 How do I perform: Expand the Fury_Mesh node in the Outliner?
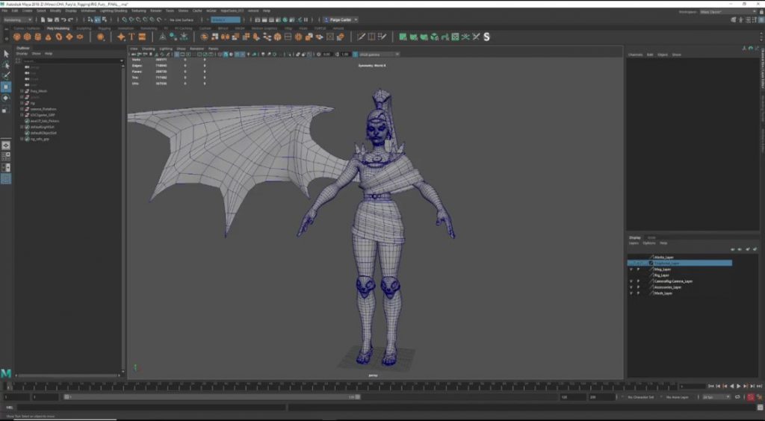pyautogui.click(x=22, y=91)
